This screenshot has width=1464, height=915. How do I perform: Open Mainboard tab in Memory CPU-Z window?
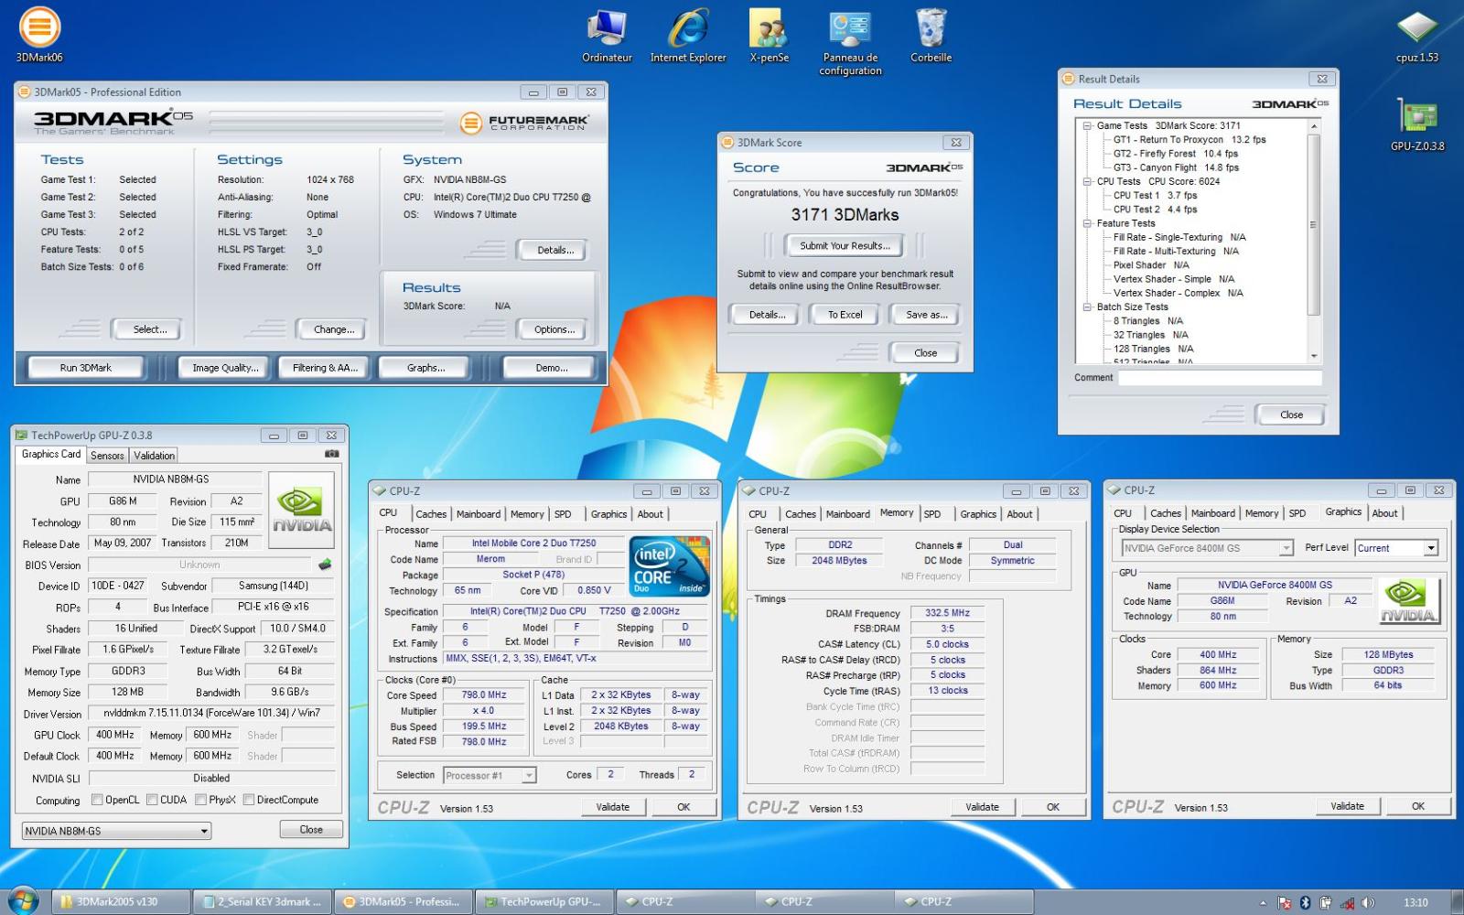[847, 514]
